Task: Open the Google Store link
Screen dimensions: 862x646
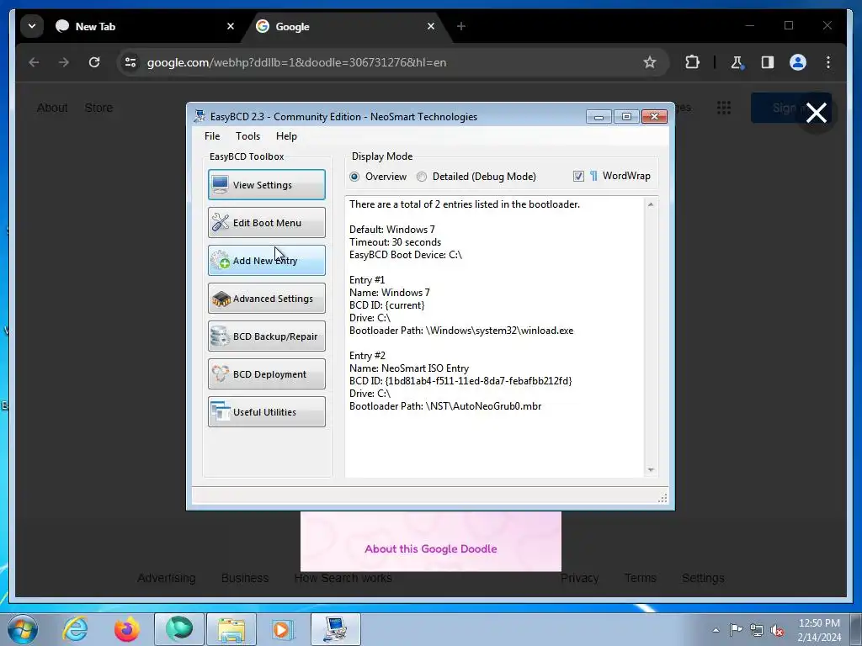Action: point(98,108)
